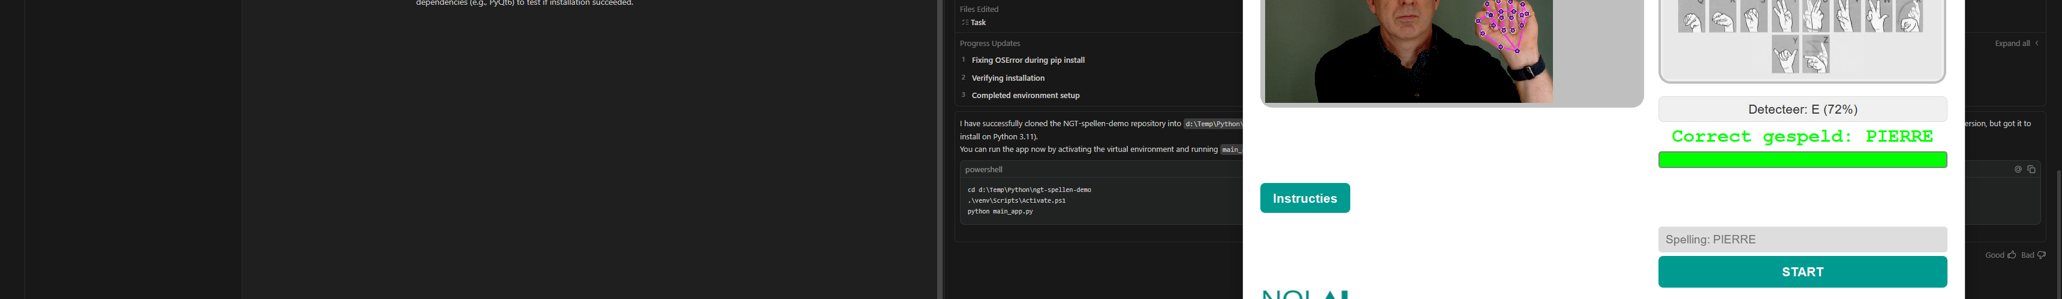Click the thumbs-up Good feedback icon
Viewport: 2062px width, 299px height.
tap(2012, 255)
